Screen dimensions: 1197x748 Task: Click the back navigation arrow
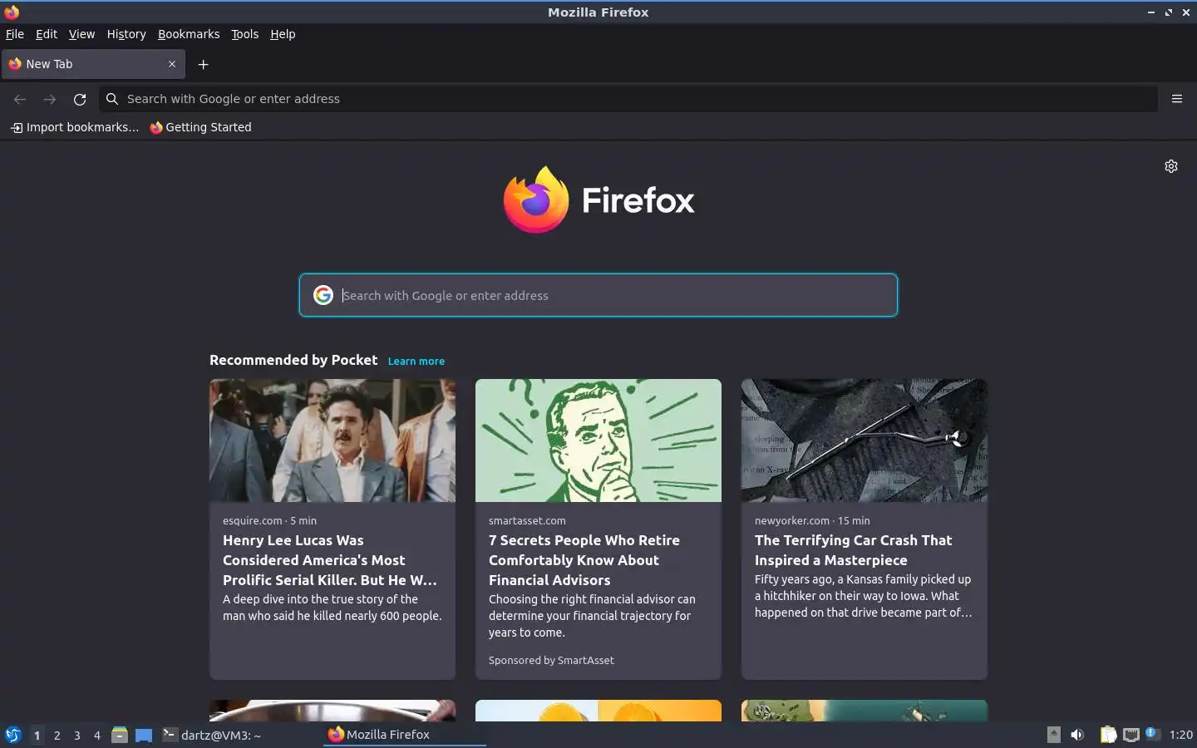click(20, 99)
